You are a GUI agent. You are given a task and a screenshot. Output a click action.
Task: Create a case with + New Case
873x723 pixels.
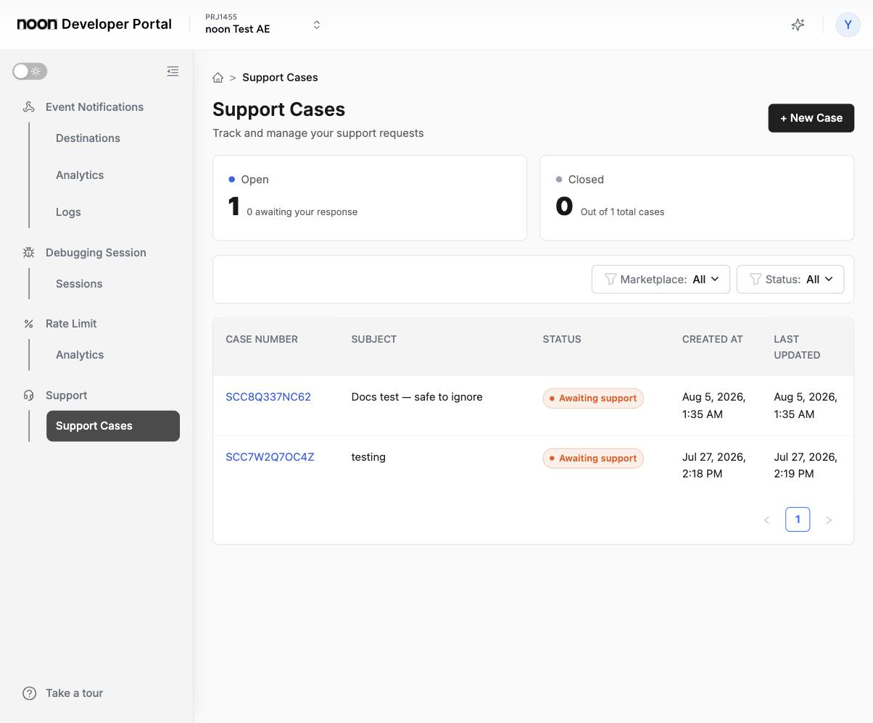click(811, 118)
